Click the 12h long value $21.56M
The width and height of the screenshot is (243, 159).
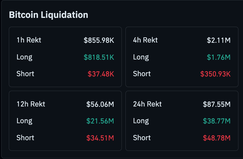point(100,121)
